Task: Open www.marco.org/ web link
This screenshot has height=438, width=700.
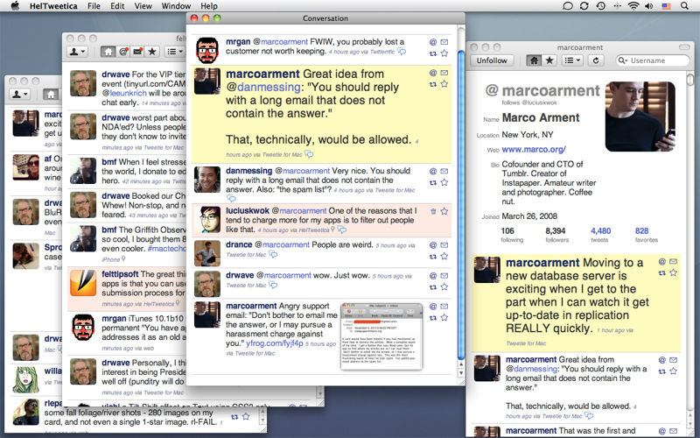Action: click(534, 150)
